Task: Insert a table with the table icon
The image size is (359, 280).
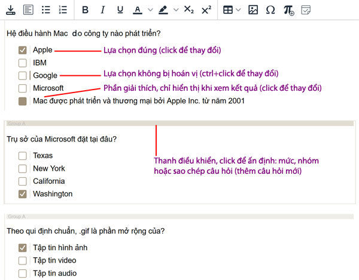Action: 228,10
